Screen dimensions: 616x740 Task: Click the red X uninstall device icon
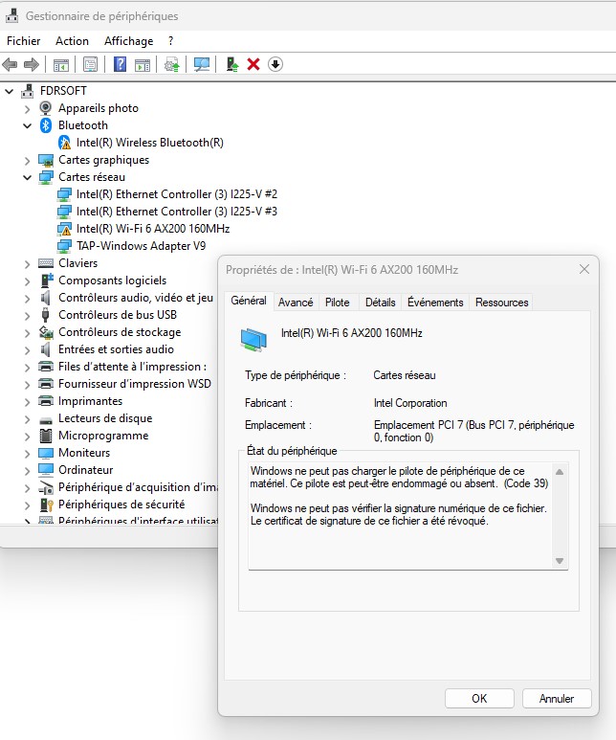pos(253,64)
